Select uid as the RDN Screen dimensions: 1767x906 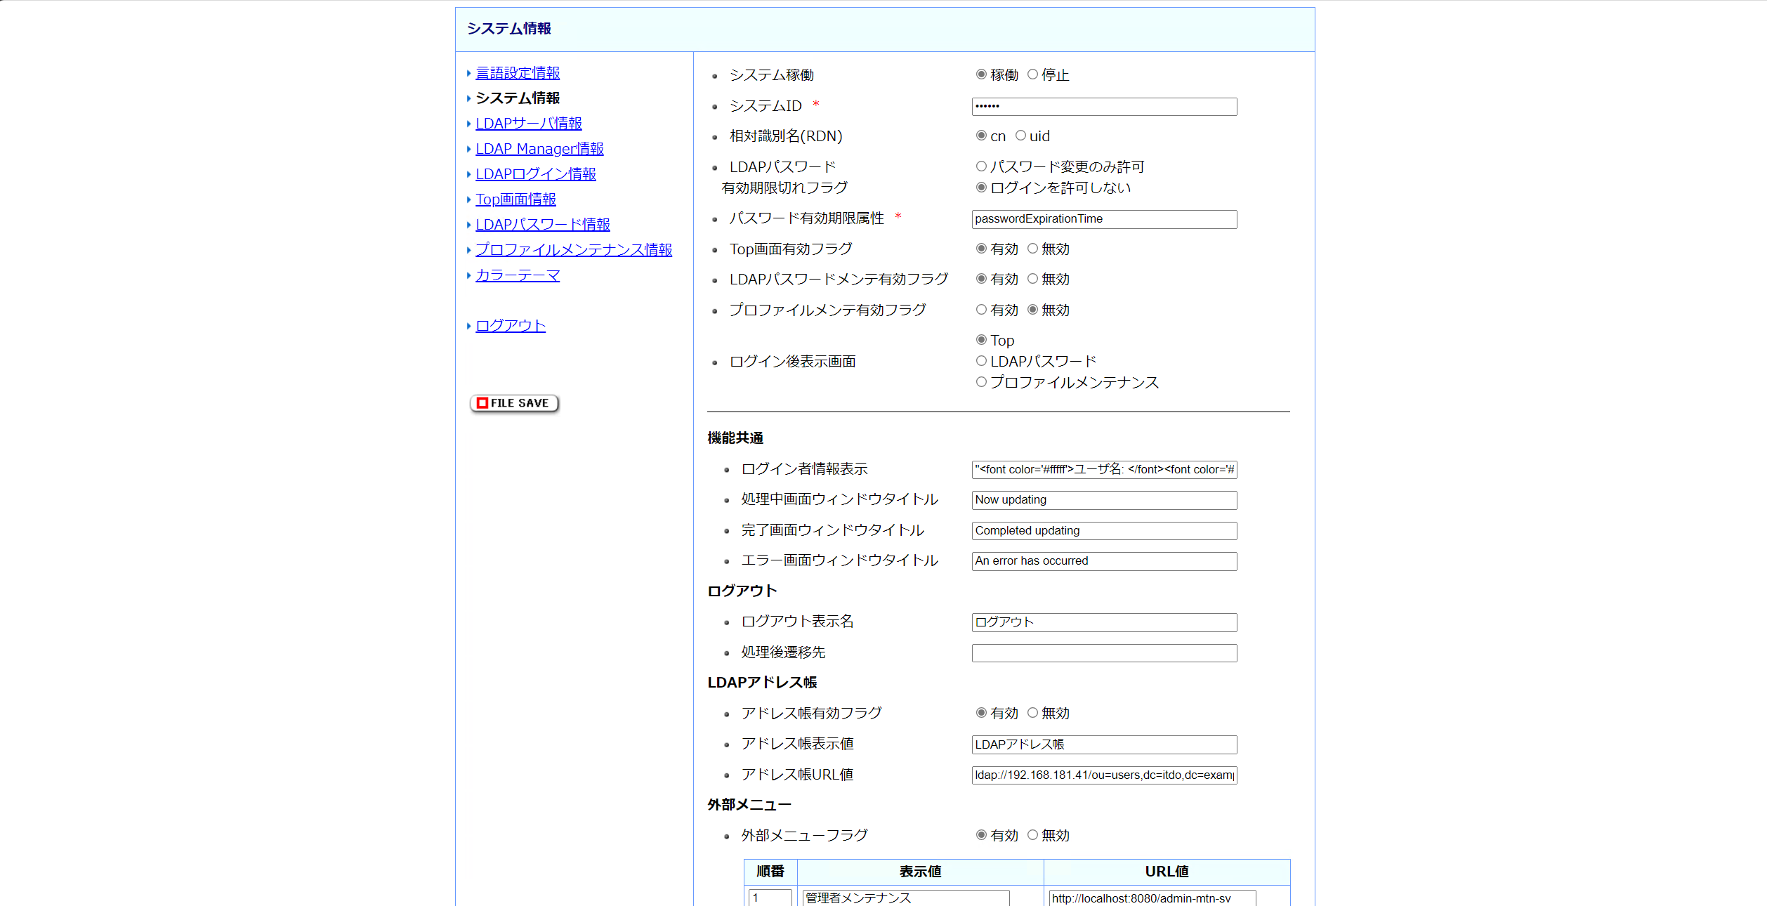click(1021, 136)
